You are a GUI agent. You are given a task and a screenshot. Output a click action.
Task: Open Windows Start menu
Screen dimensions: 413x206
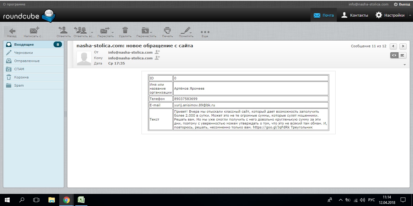pyautogui.click(x=7, y=200)
